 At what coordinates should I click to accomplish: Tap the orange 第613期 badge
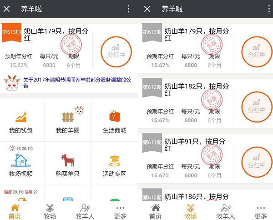click(x=11, y=32)
